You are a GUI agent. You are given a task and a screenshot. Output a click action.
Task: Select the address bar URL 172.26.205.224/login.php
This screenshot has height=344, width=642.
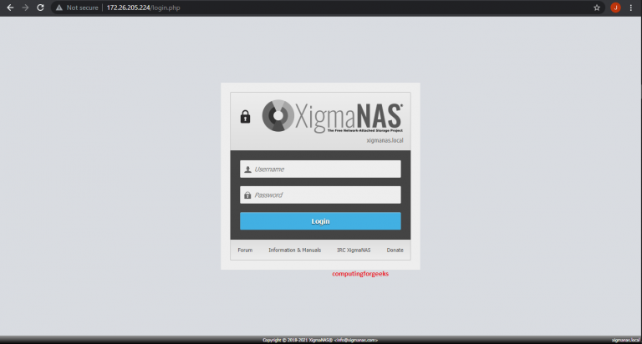click(143, 8)
